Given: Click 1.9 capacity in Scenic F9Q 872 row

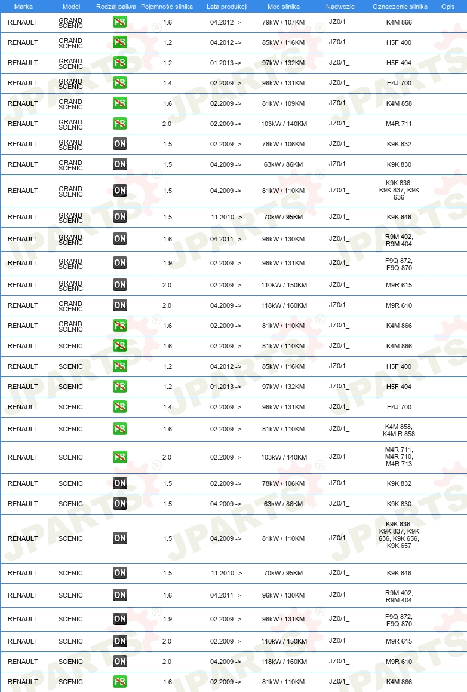Looking at the screenshot, I should click(x=168, y=618).
